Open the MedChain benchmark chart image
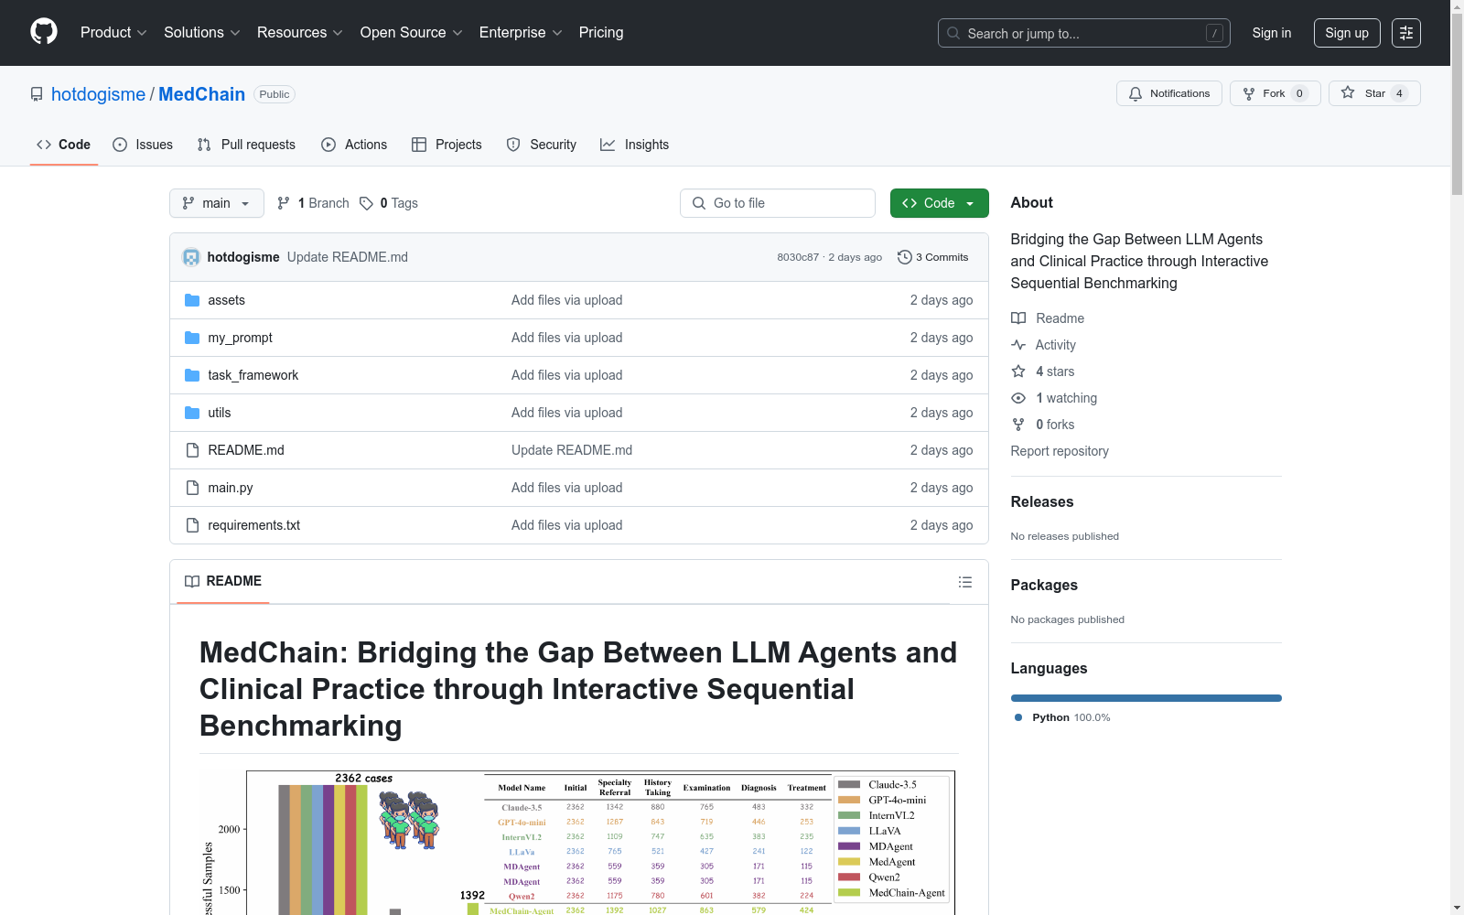This screenshot has width=1464, height=915. click(579, 842)
